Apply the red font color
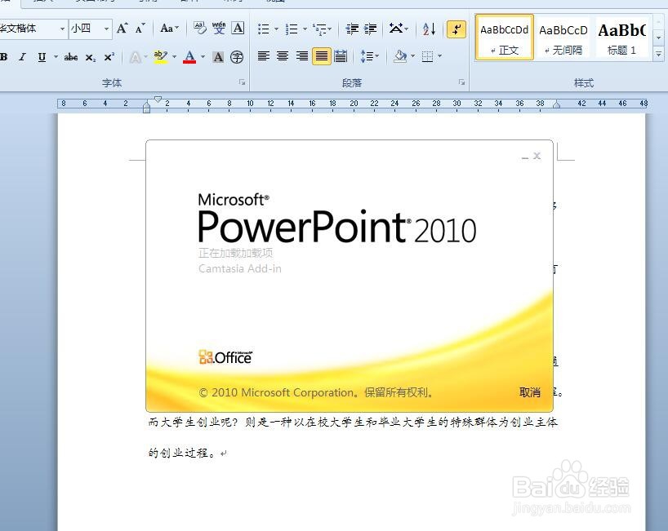668x531 pixels. [x=189, y=56]
